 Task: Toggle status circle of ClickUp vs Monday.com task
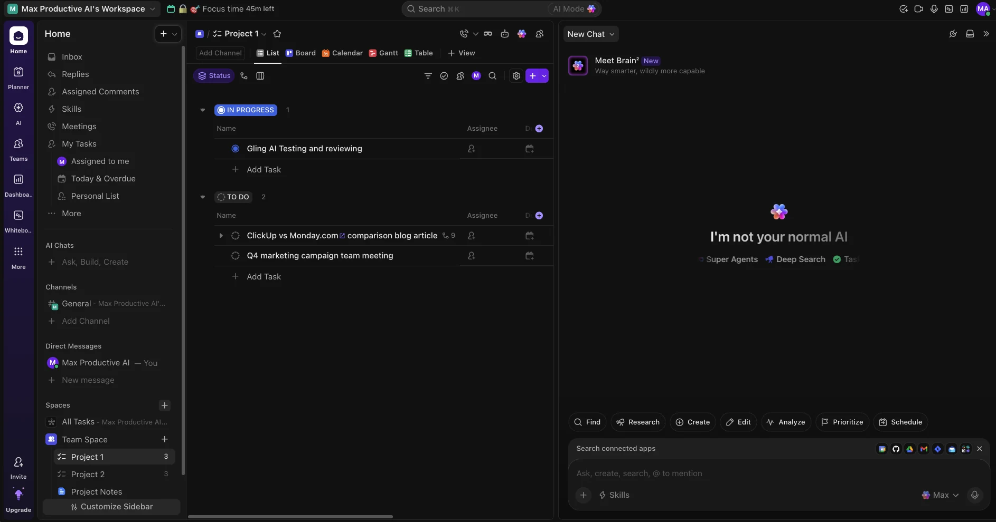[236, 236]
